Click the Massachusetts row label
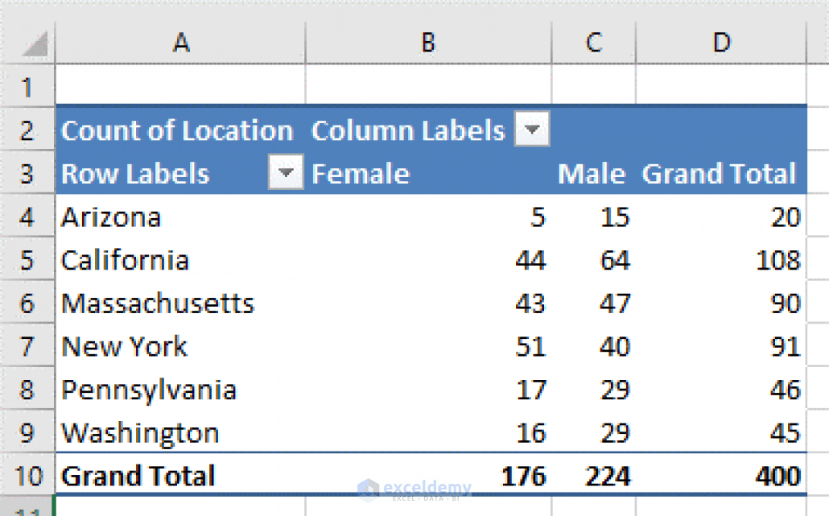The width and height of the screenshot is (829, 516). (x=157, y=303)
